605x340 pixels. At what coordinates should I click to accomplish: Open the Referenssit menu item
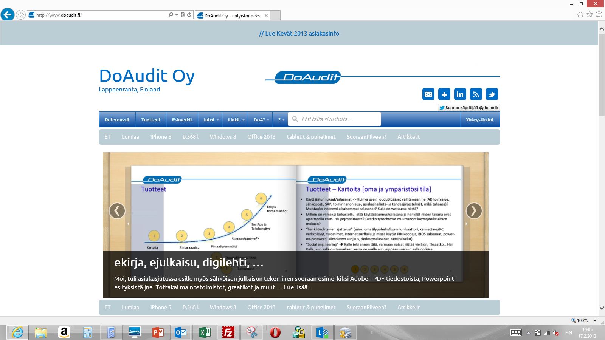coord(117,120)
